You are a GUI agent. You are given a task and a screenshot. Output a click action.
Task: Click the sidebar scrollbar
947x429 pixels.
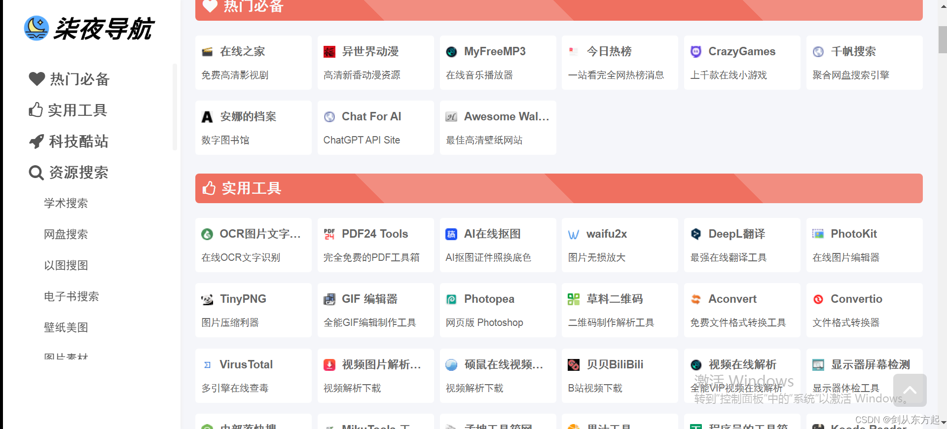tap(174, 107)
